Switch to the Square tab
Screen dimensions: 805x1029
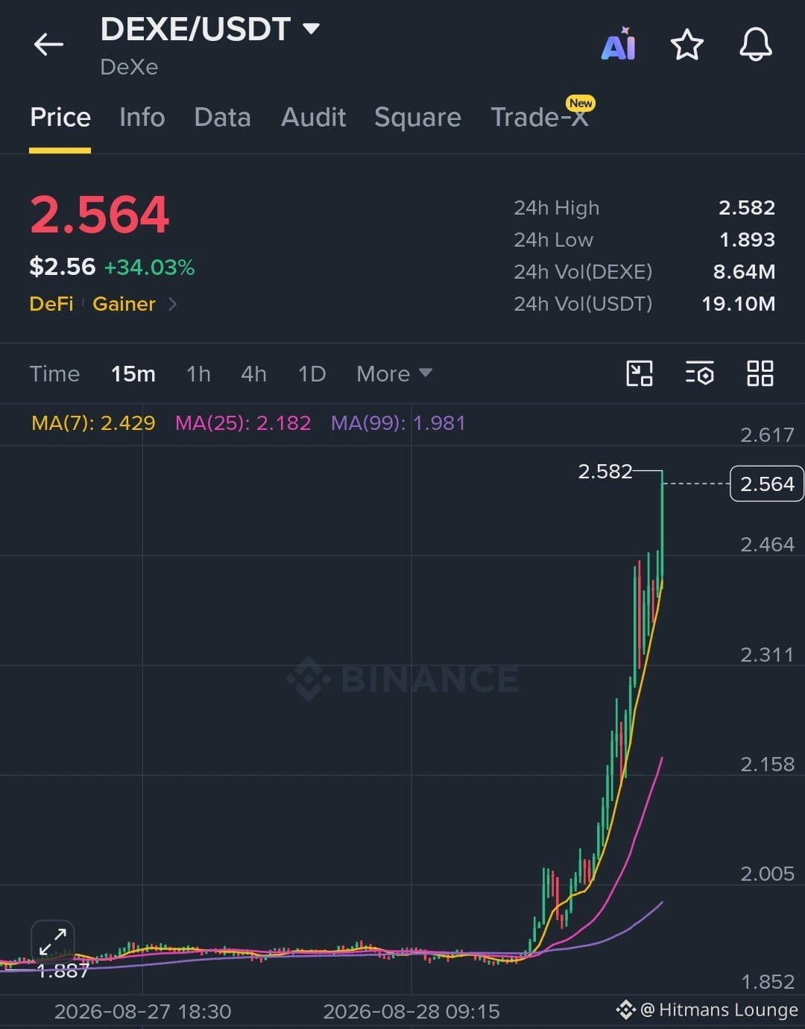(417, 117)
